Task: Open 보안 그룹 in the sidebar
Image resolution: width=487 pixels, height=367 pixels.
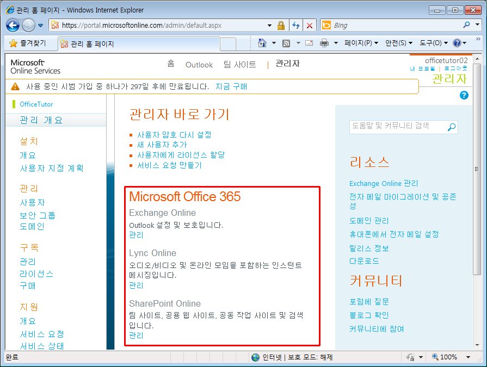Action: tap(38, 215)
